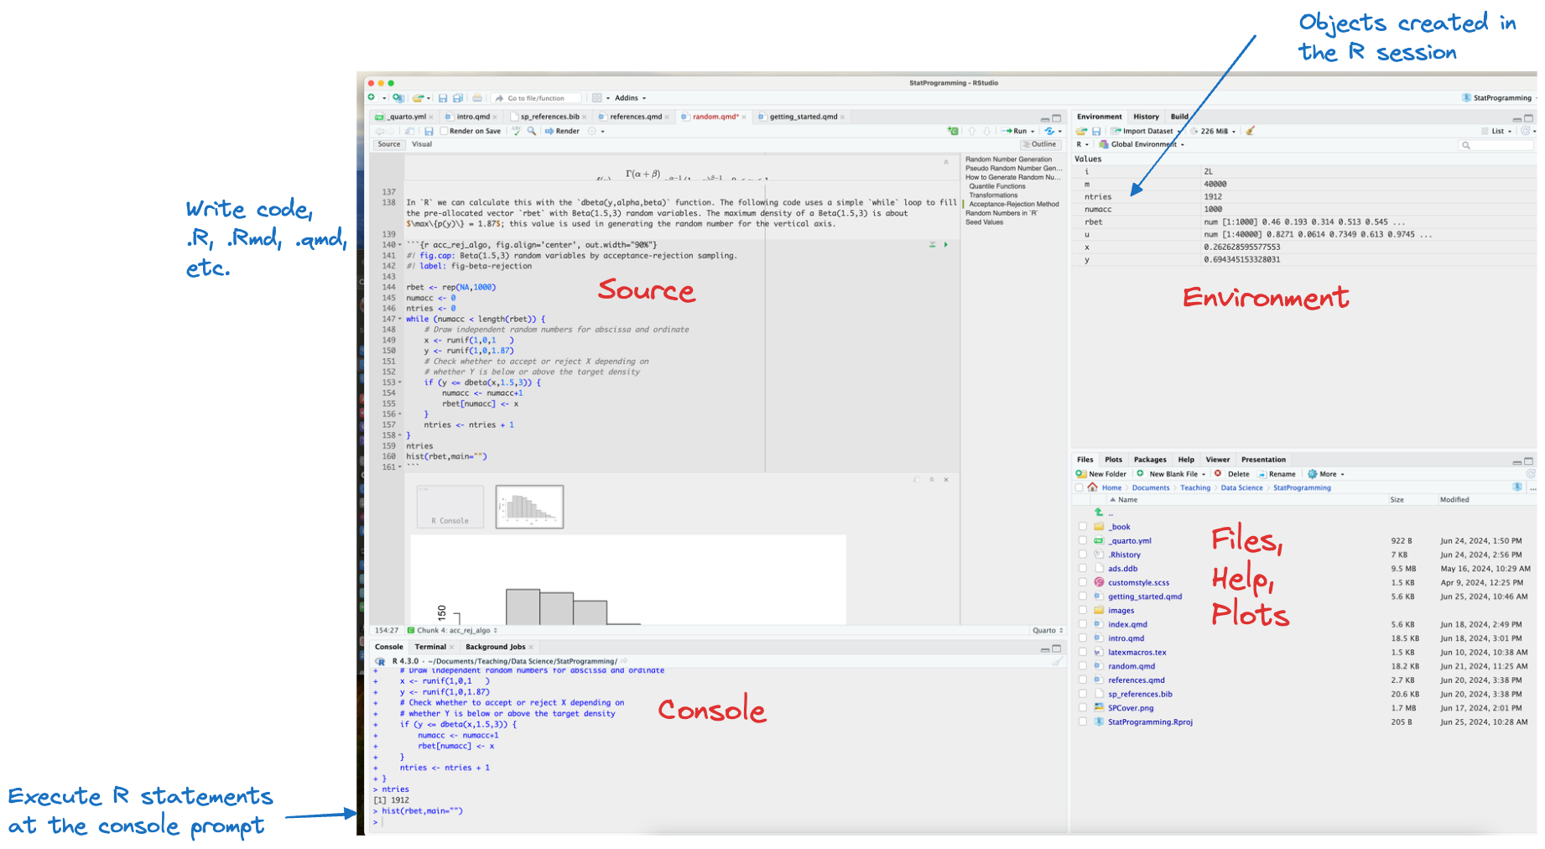Click the print document icon
1545x849 pixels.
click(477, 98)
